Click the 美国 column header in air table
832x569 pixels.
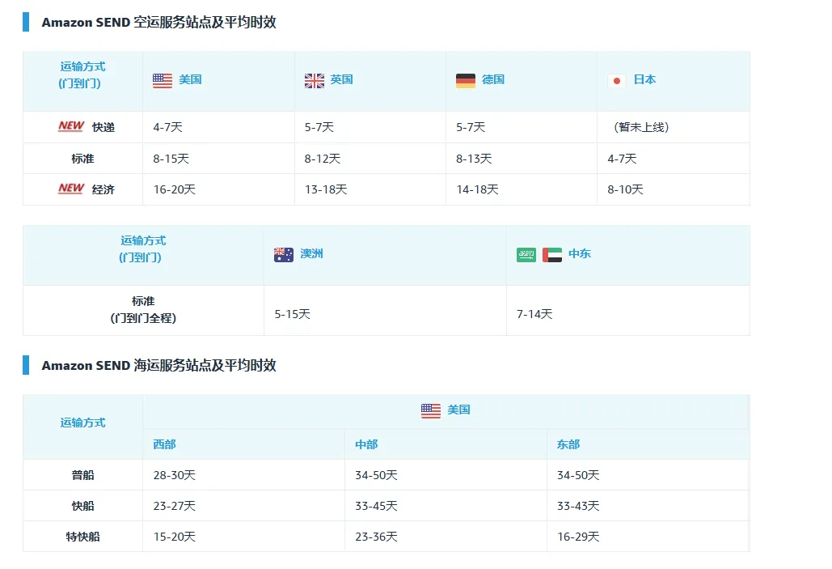point(191,79)
